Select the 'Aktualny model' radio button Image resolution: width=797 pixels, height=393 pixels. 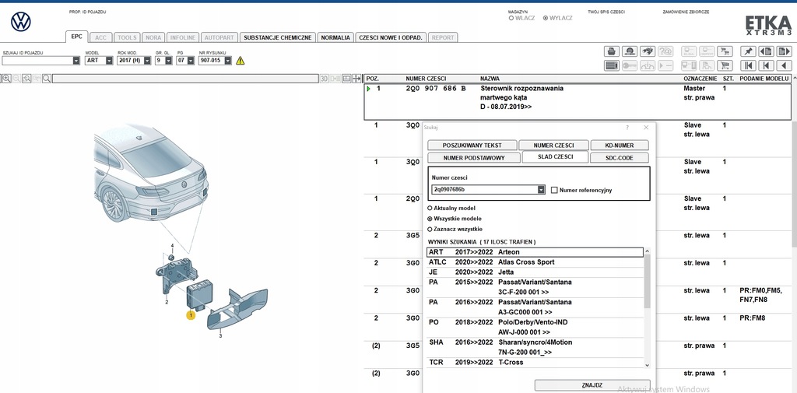click(430, 209)
